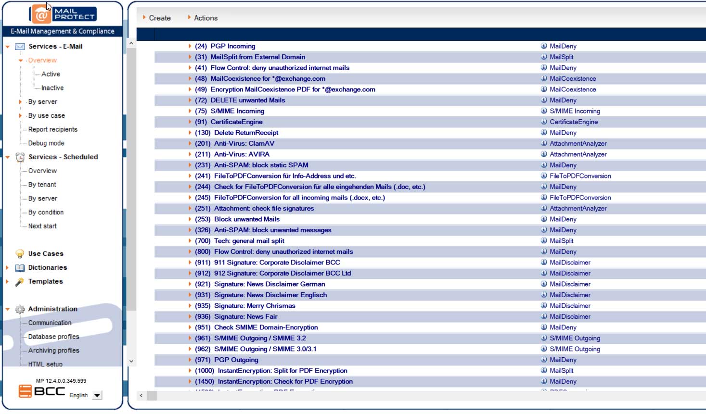Click the sidebar scroll down arrow
The image size is (706, 414).
coord(131,362)
